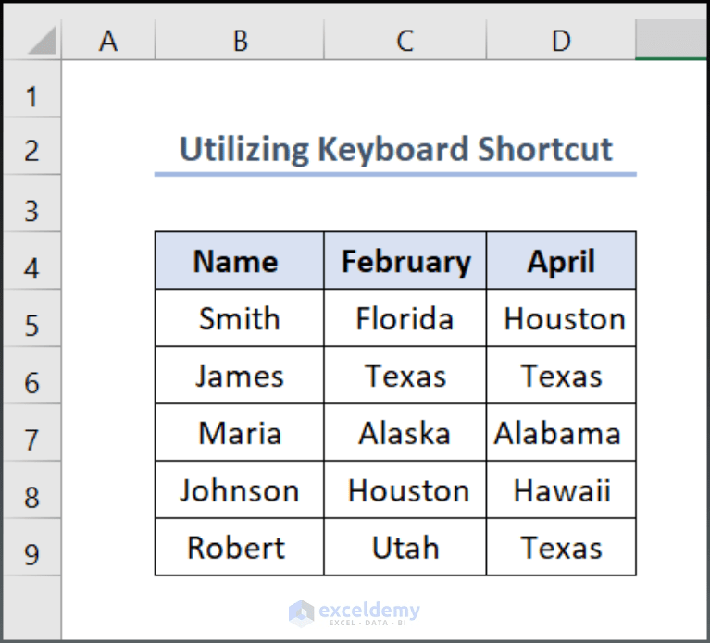The image size is (710, 643).
Task: Select row 9 header
Action: pyautogui.click(x=31, y=547)
